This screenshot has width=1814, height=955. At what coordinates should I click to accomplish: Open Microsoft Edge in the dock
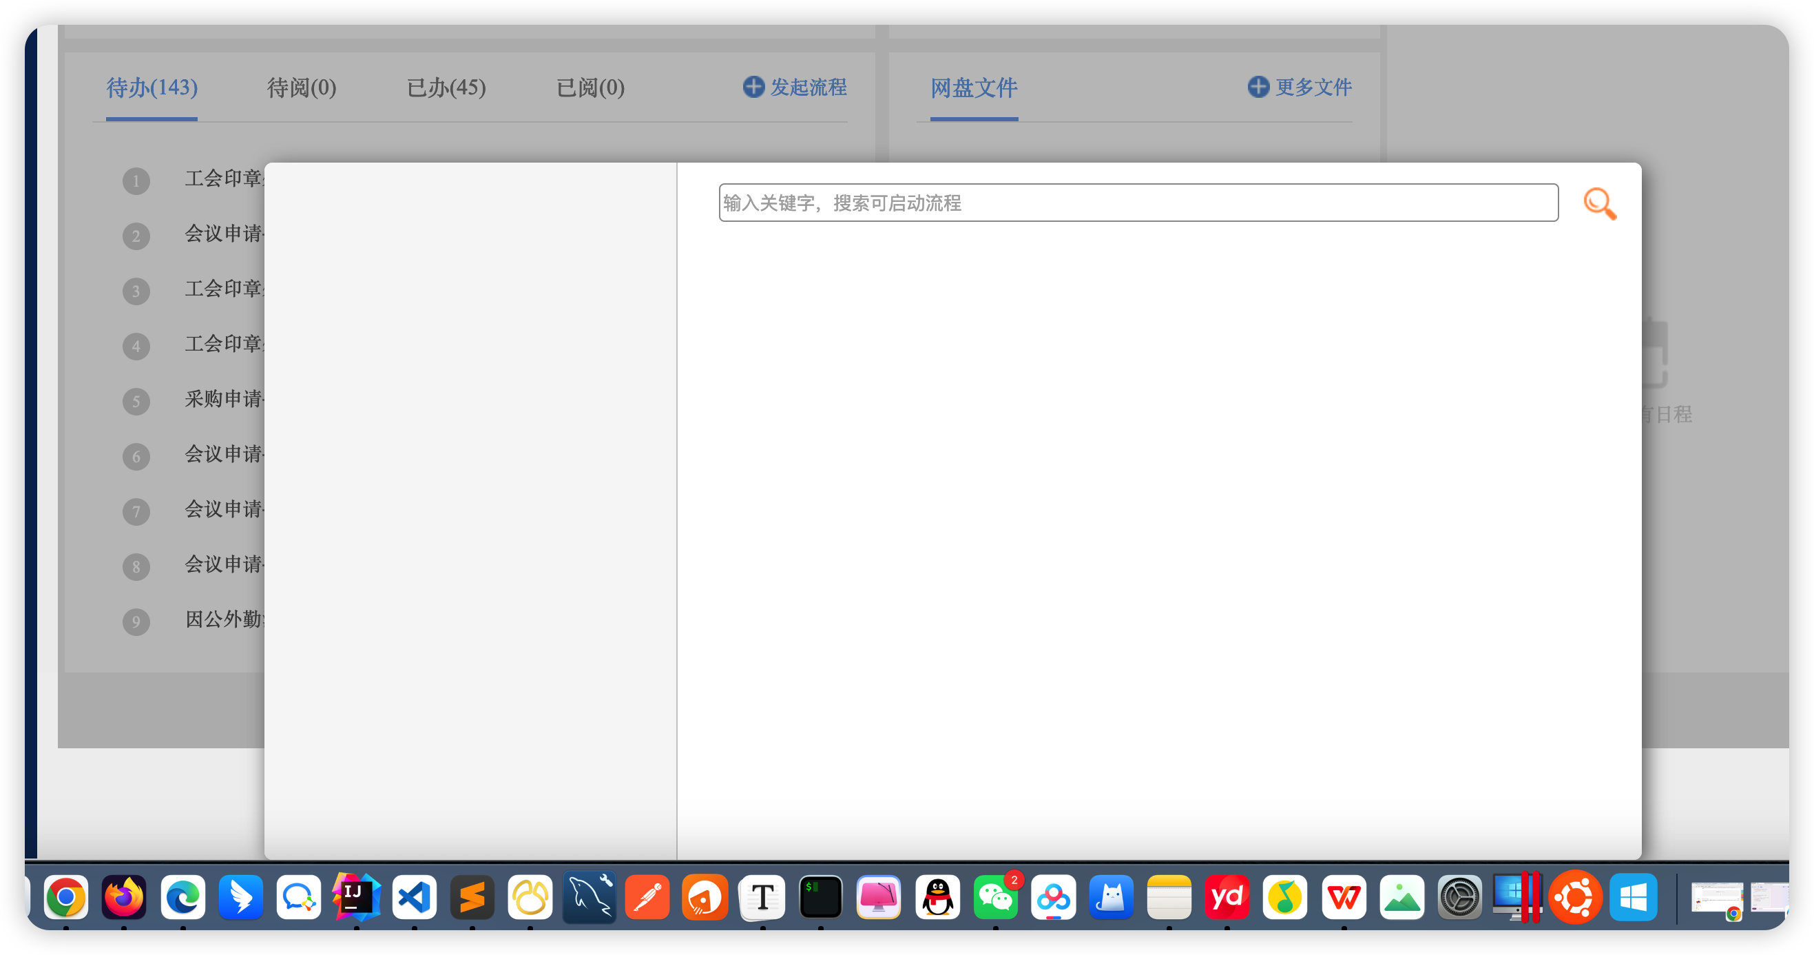pyautogui.click(x=183, y=897)
